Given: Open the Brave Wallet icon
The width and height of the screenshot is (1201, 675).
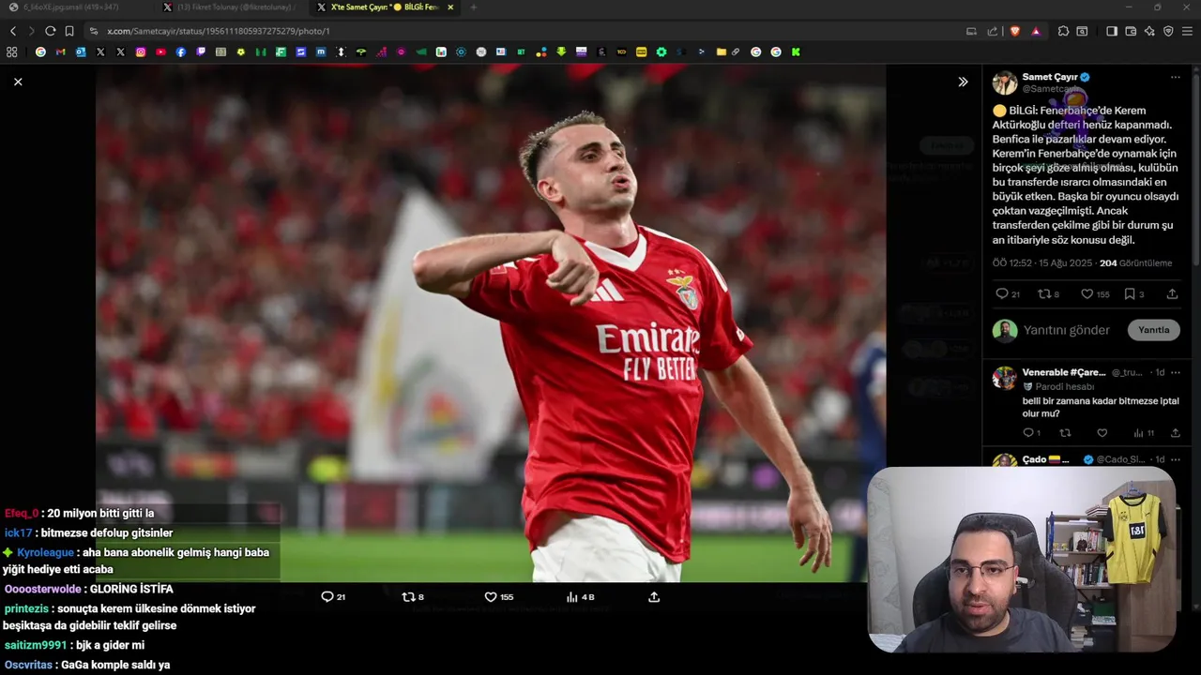Looking at the screenshot, I should click(1131, 31).
